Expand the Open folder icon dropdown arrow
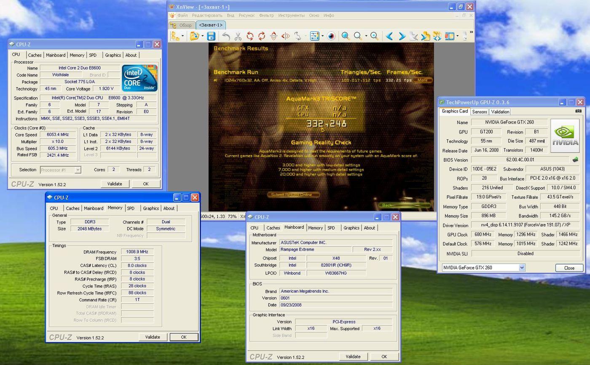Image resolution: width=590 pixels, height=365 pixels. coord(202,36)
